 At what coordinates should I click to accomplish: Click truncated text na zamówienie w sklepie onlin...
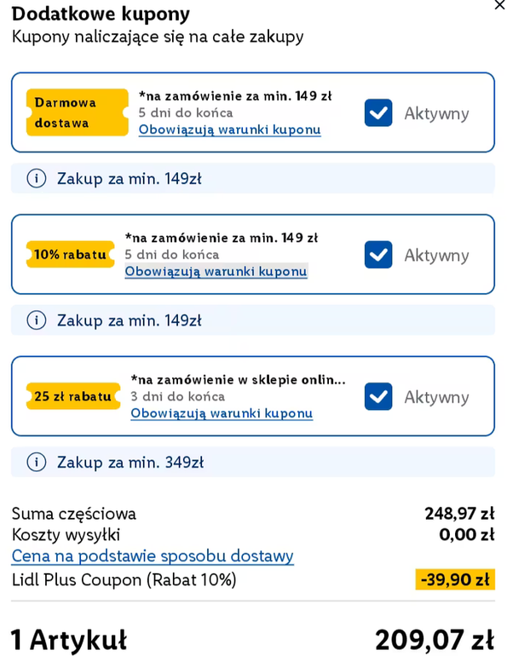tap(238, 379)
